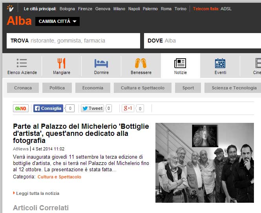Focus the Trova search field
This screenshot has height=213, width=261.
click(x=73, y=41)
